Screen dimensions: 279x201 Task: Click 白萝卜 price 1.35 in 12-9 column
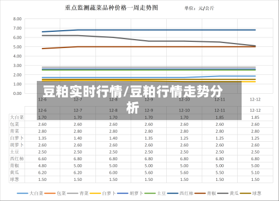(149, 138)
